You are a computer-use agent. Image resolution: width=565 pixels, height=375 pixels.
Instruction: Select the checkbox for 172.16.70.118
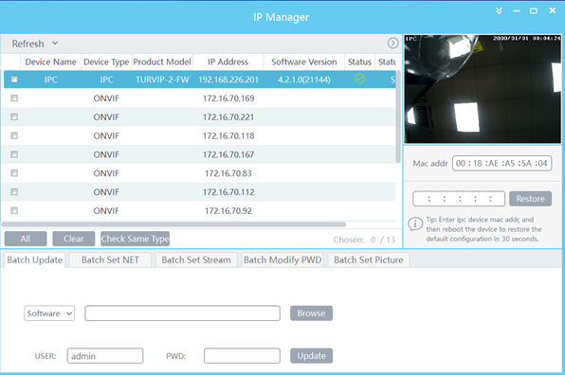click(x=14, y=135)
